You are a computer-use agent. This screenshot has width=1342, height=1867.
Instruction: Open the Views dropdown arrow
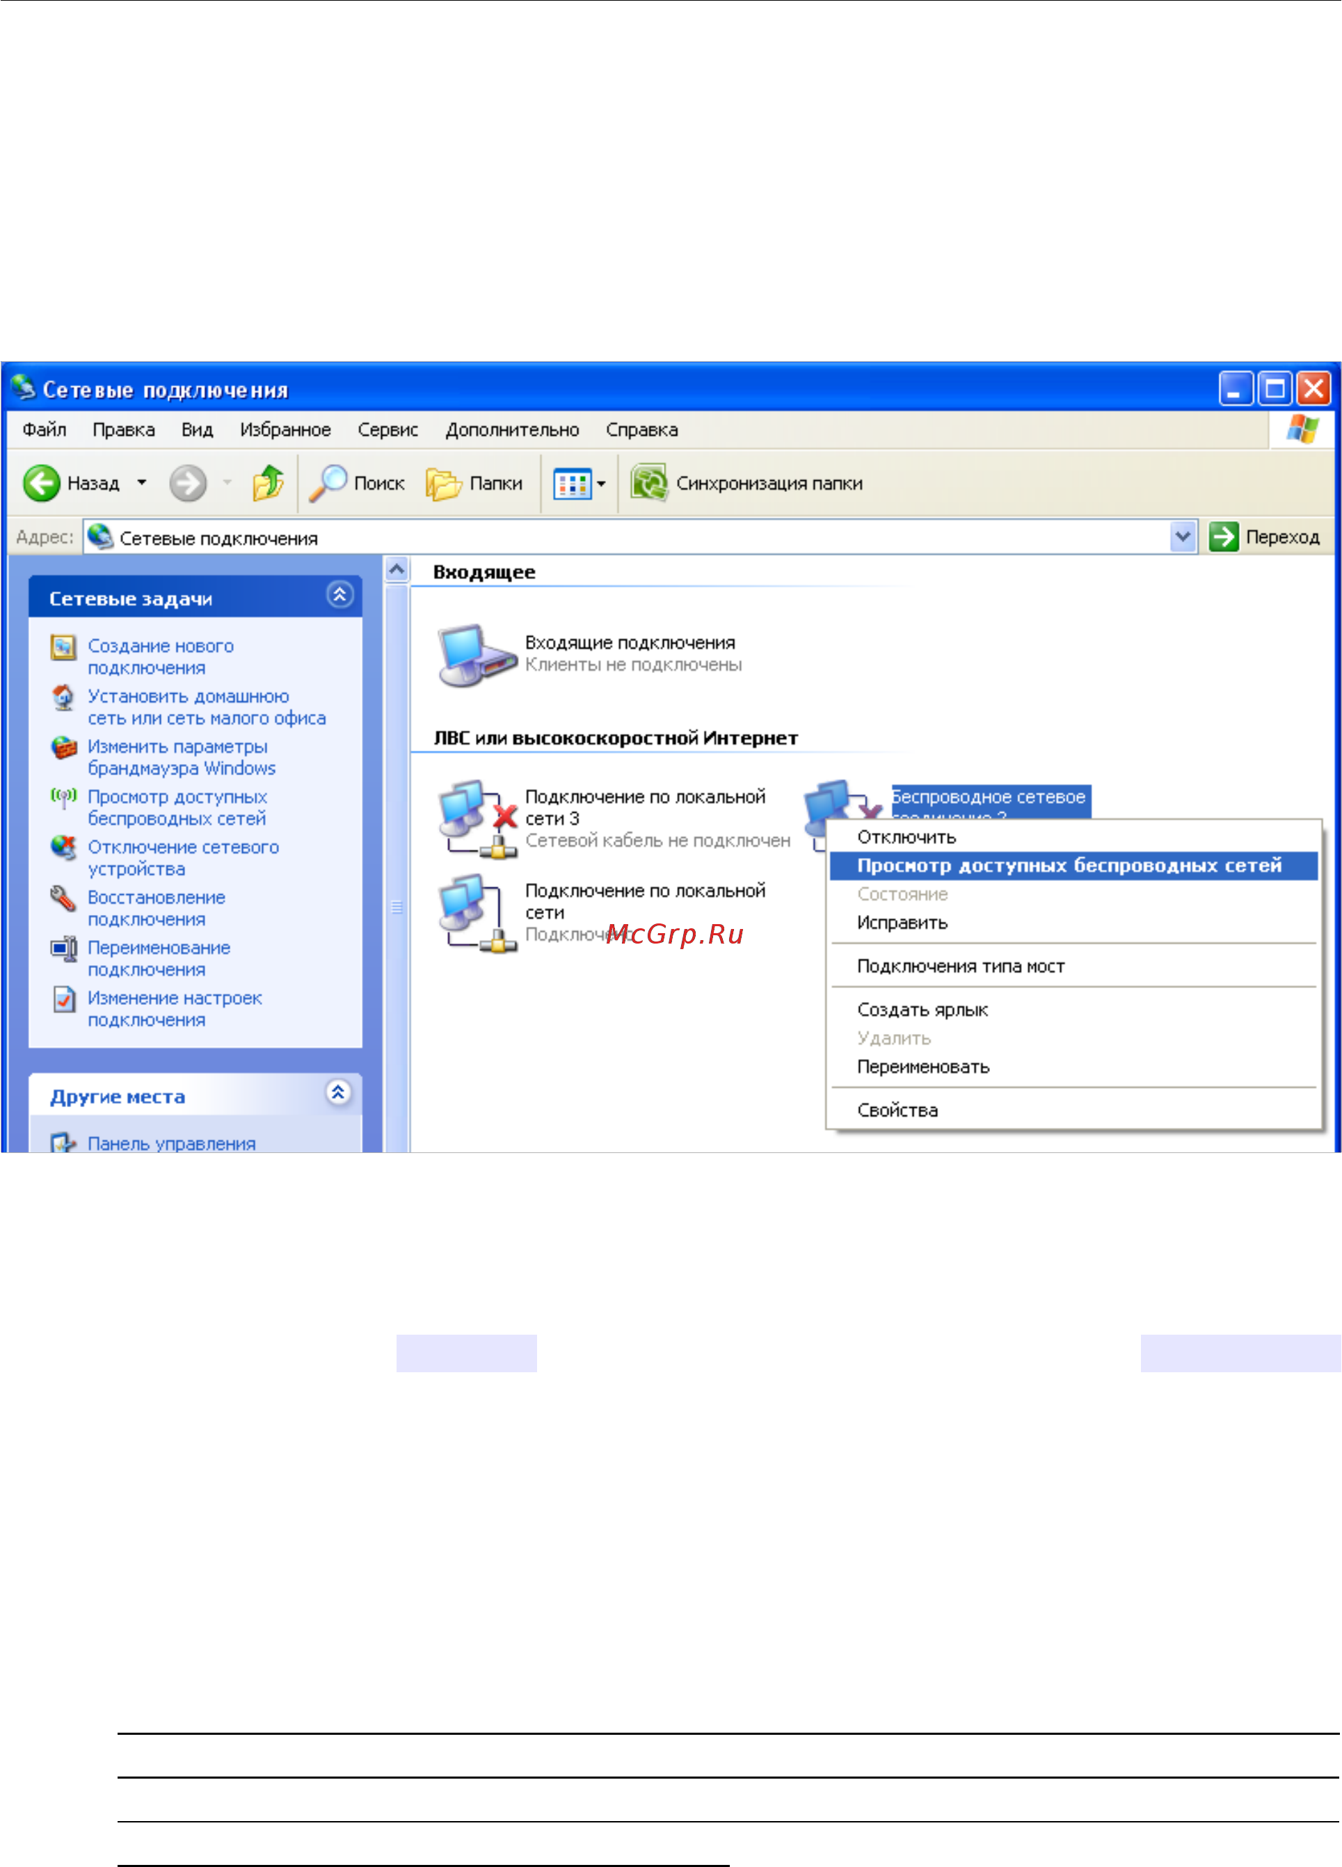coord(602,484)
